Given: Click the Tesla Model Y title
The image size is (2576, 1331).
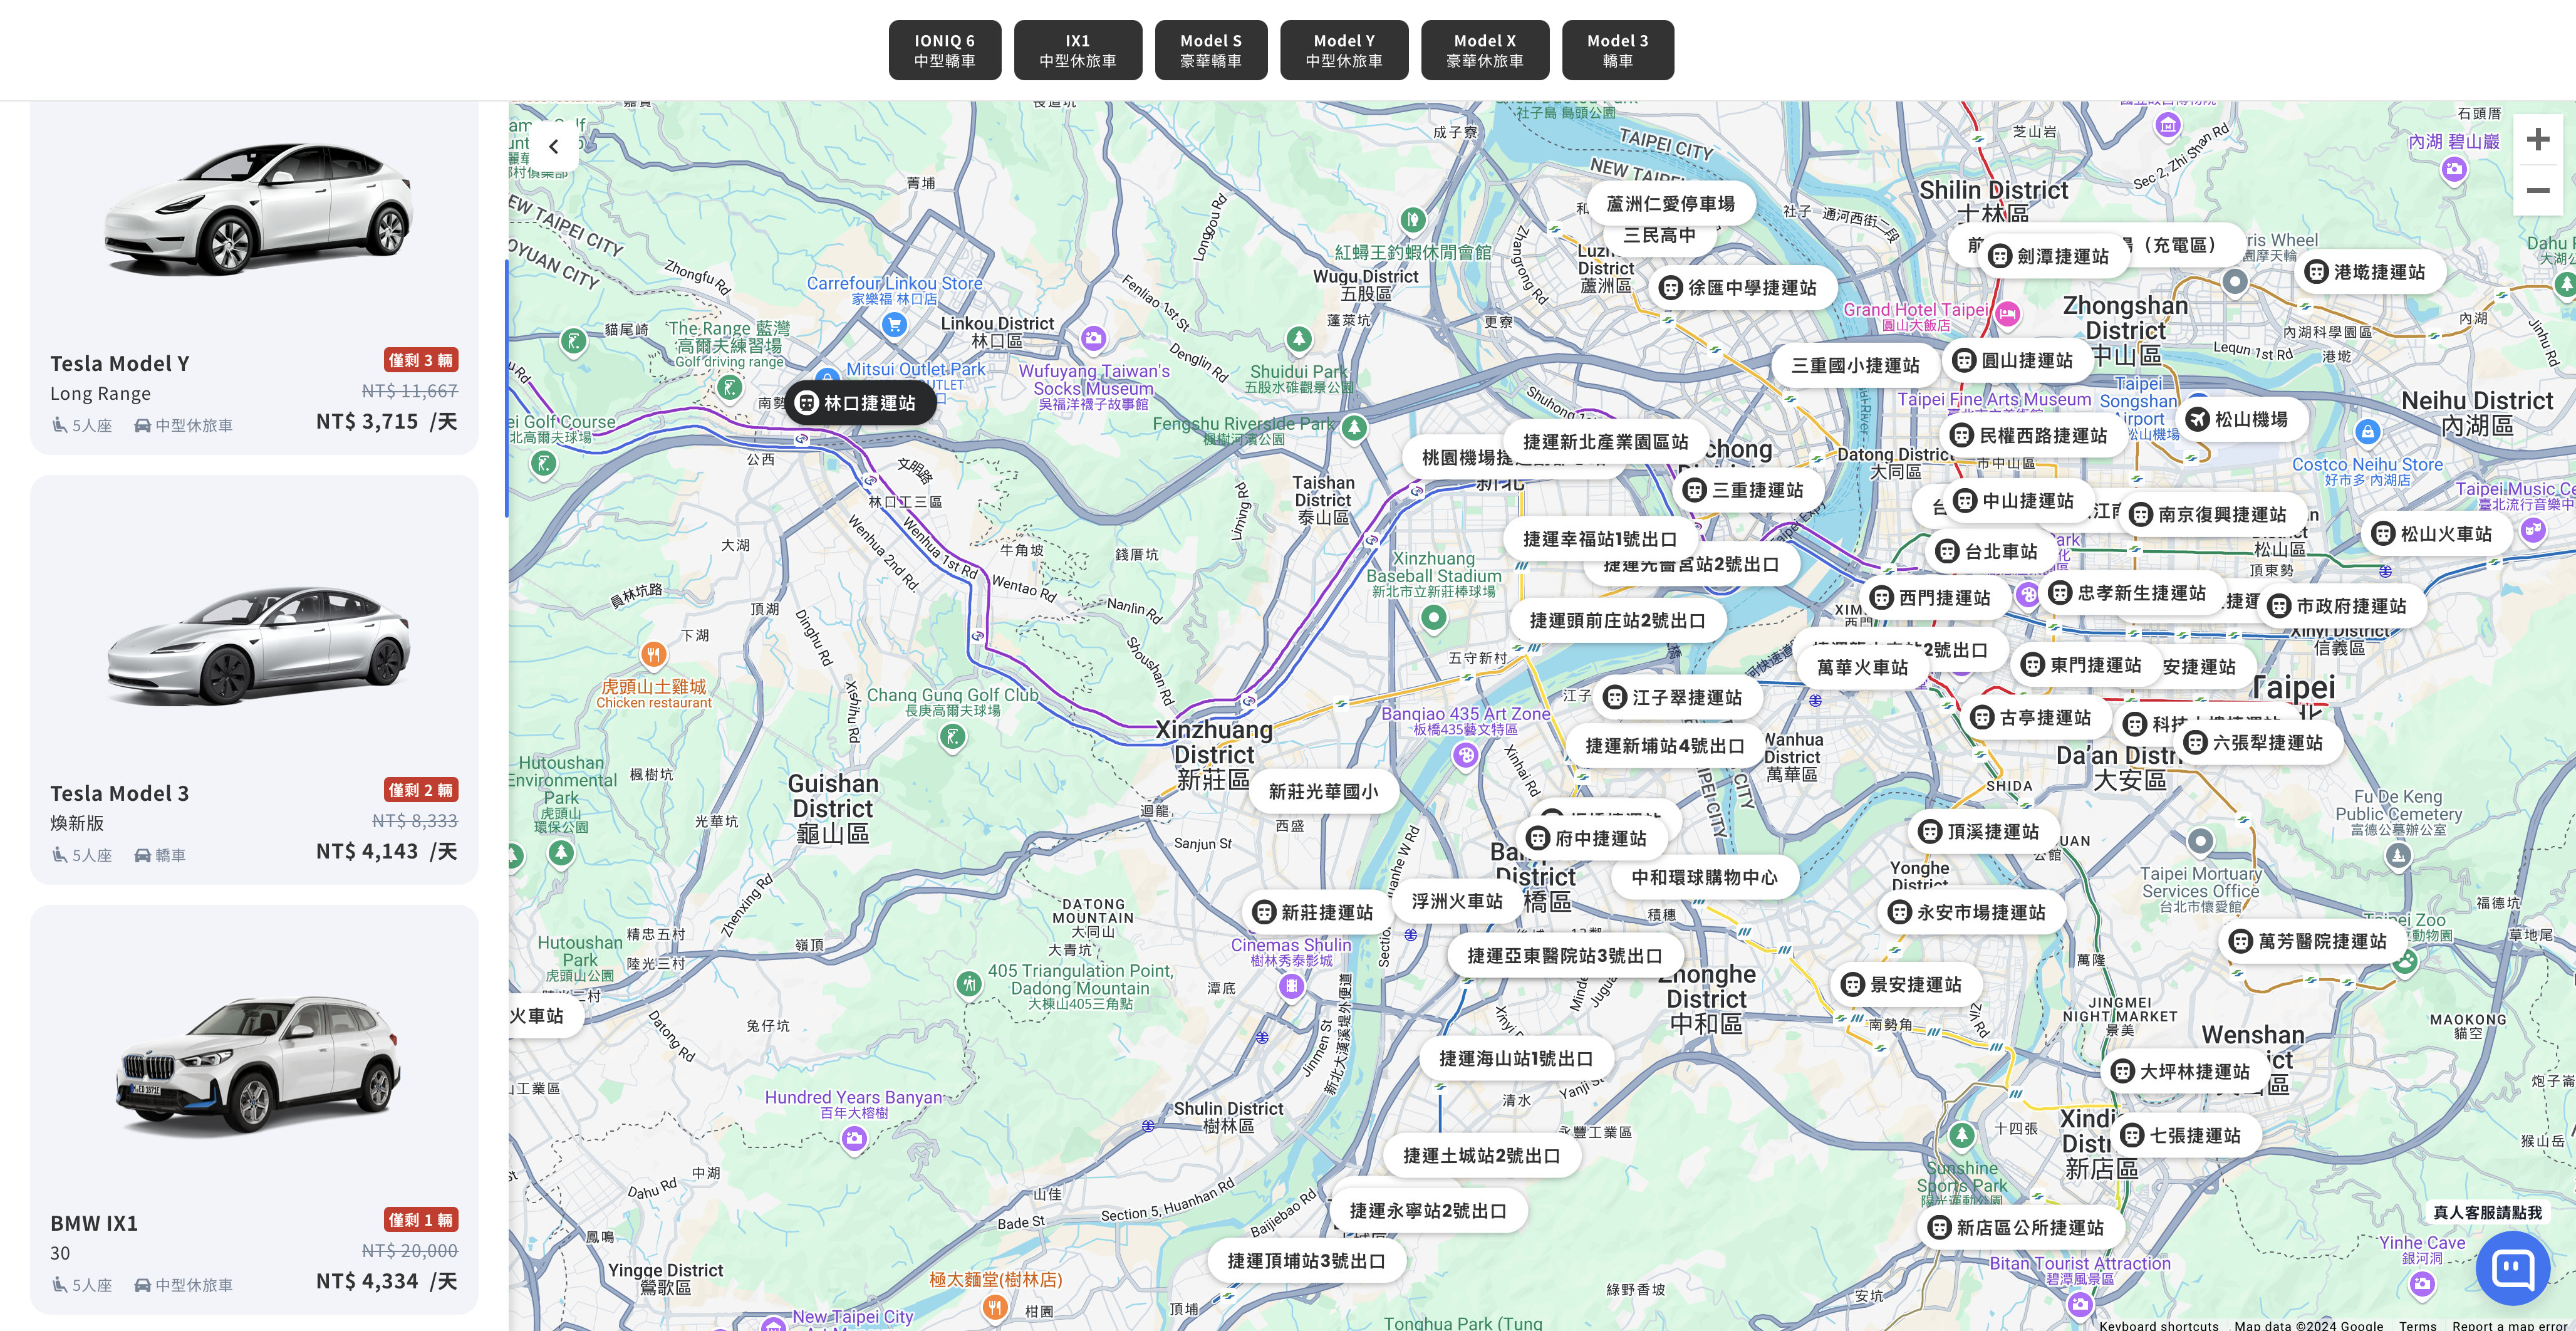Looking at the screenshot, I should coord(120,363).
